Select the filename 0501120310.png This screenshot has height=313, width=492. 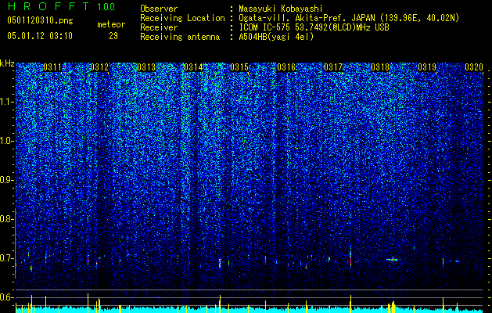tap(40, 20)
